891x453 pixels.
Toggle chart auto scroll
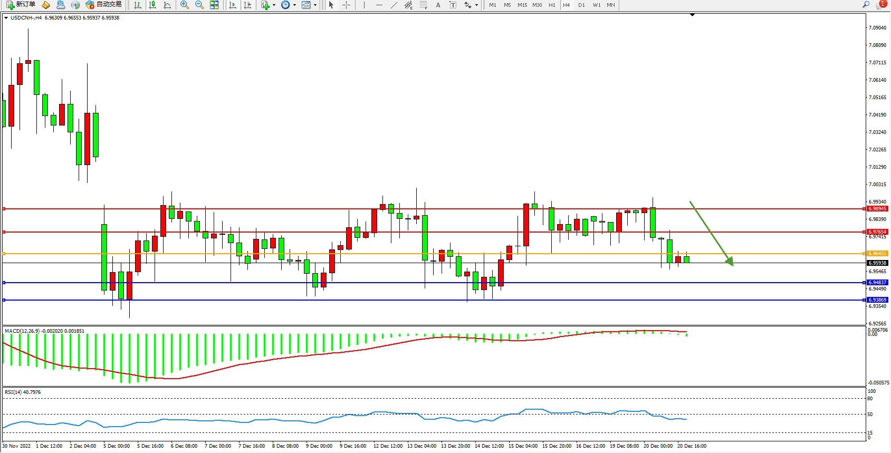233,5
